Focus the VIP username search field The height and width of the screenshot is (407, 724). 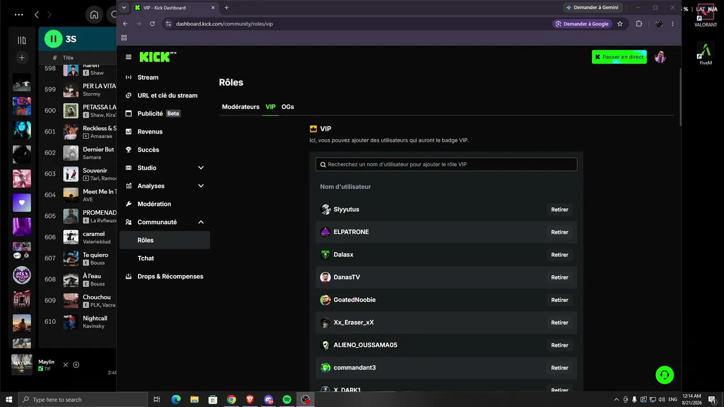pyautogui.click(x=446, y=164)
